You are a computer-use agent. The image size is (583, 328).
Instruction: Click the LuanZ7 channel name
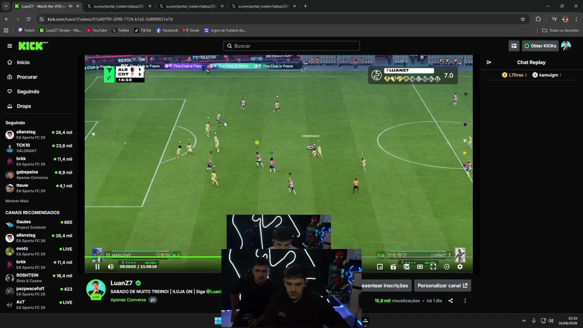(x=122, y=283)
